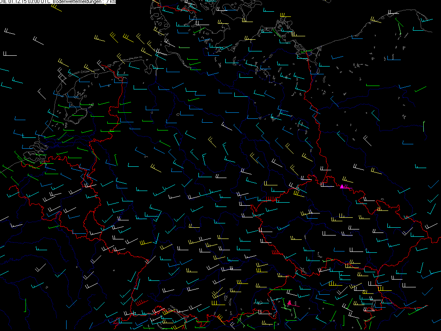Screen dimensions: 441x331
Task: Click topmost white wind barb below the header label
Action: (x=10, y=32)
